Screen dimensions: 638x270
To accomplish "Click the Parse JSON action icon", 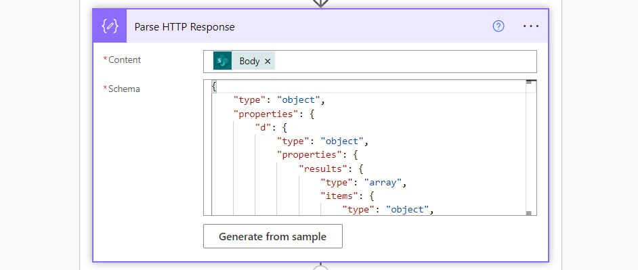I will [110, 26].
